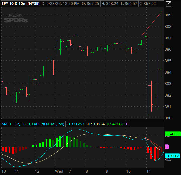Click the 12 label on time axis

(x=37, y=171)
